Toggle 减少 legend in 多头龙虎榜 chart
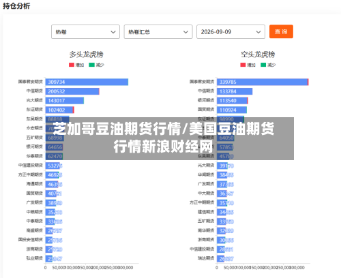The width and height of the screenshot is (341, 278). [96, 65]
